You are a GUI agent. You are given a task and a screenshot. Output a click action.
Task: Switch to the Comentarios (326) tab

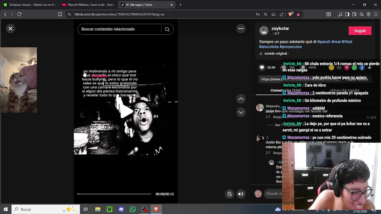click(x=285, y=90)
